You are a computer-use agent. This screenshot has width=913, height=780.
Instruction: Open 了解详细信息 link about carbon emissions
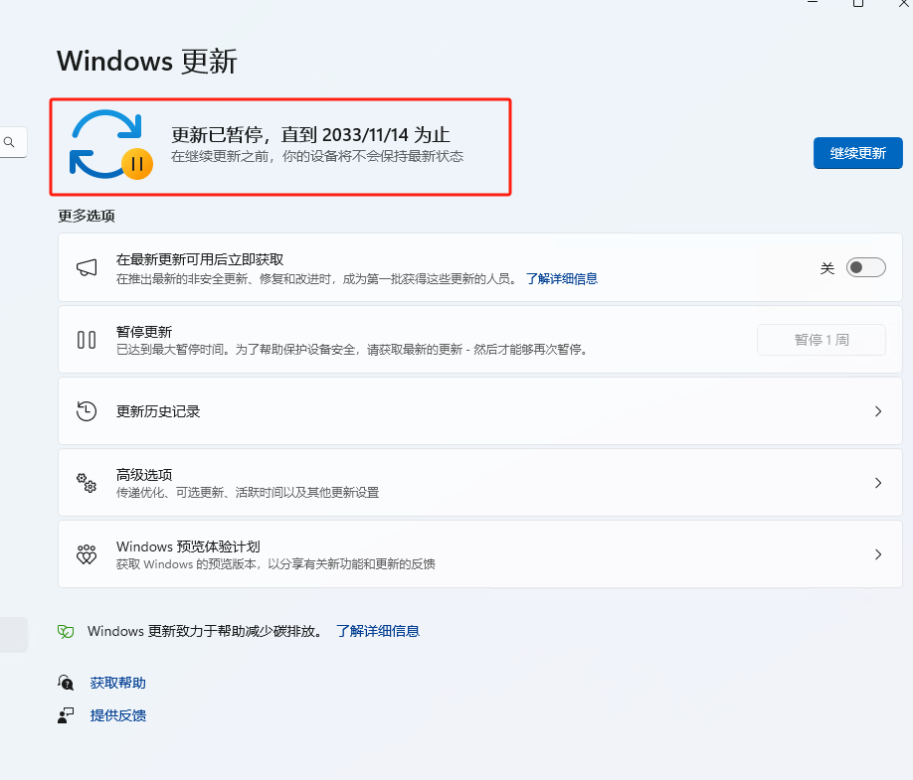[377, 631]
